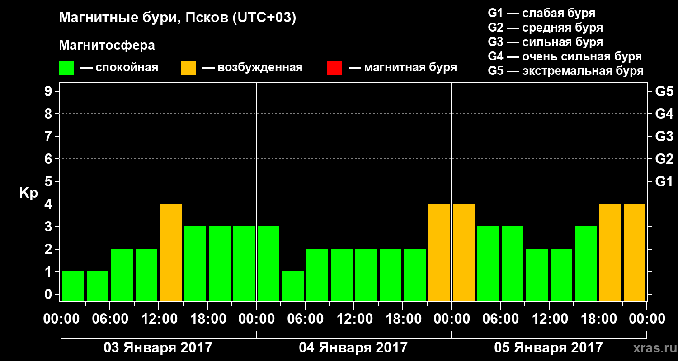Click the Kp 2 bar starting 12:00 on 04 Января

(x=366, y=275)
